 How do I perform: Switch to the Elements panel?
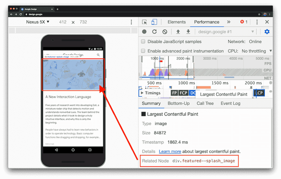click(x=177, y=22)
